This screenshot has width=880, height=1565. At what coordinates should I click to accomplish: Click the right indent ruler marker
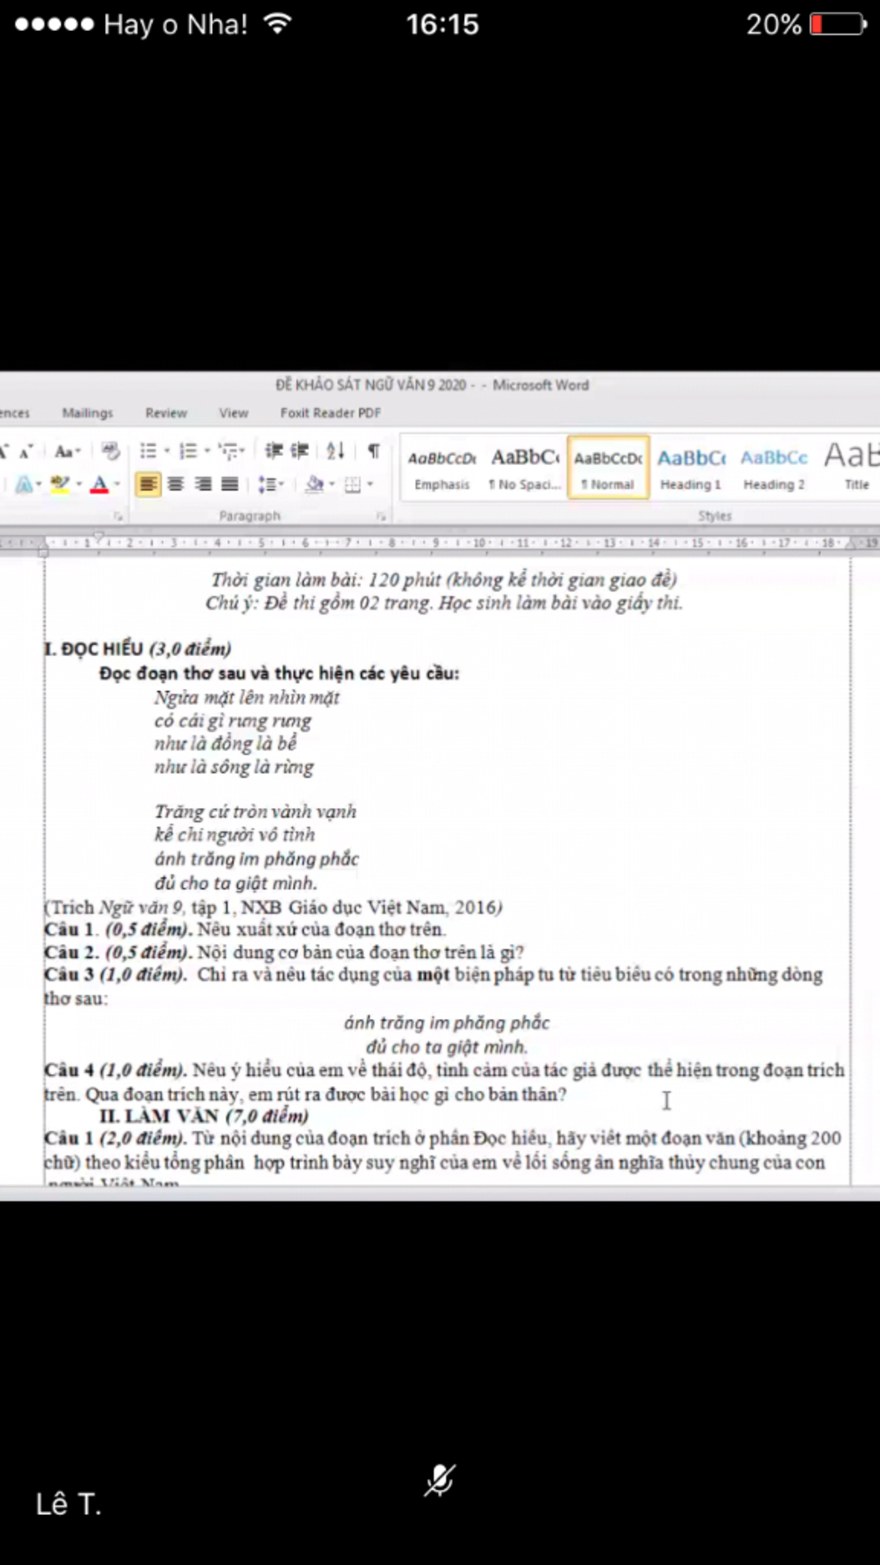pos(851,543)
